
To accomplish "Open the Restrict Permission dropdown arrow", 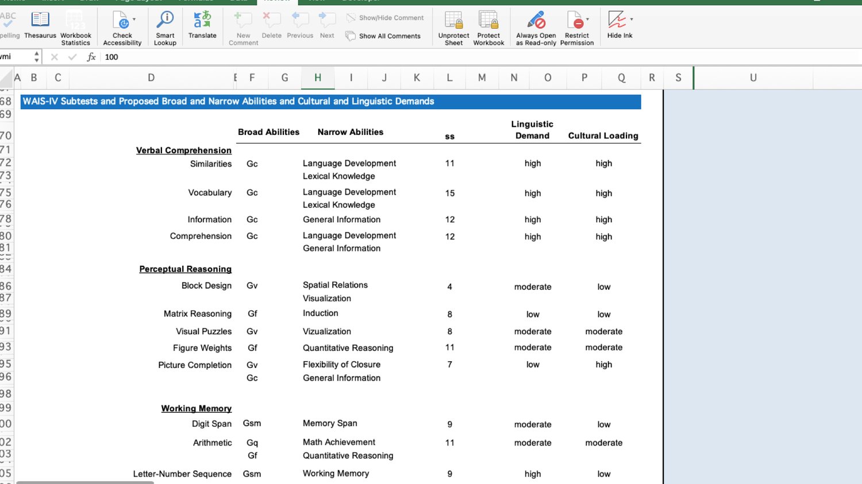I will tap(587, 20).
